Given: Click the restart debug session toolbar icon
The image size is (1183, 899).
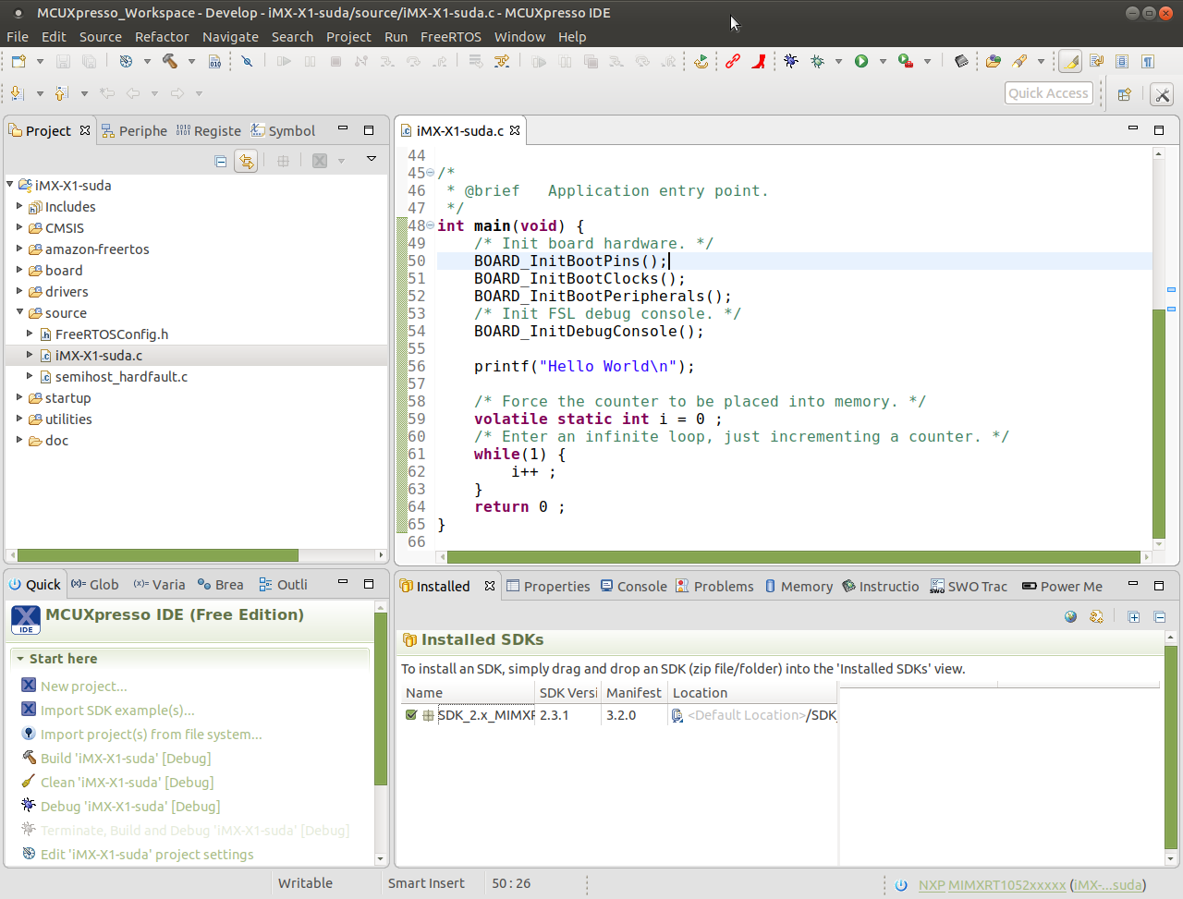Looking at the screenshot, I should coord(701,61).
